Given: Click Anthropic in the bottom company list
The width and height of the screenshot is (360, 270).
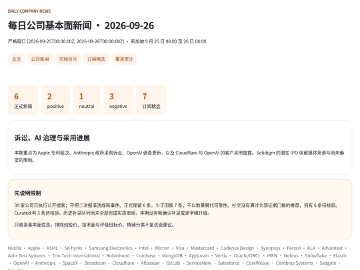Looking at the screenshot, I should [x=45, y=263].
